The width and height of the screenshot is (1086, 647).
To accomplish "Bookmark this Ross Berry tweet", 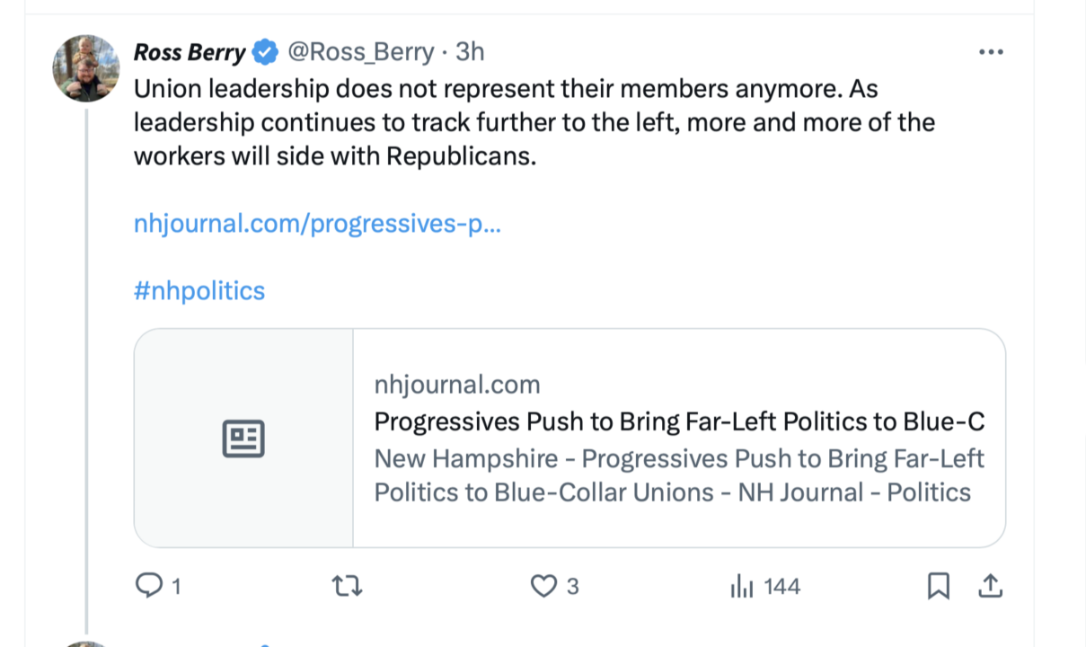I will coord(938,587).
